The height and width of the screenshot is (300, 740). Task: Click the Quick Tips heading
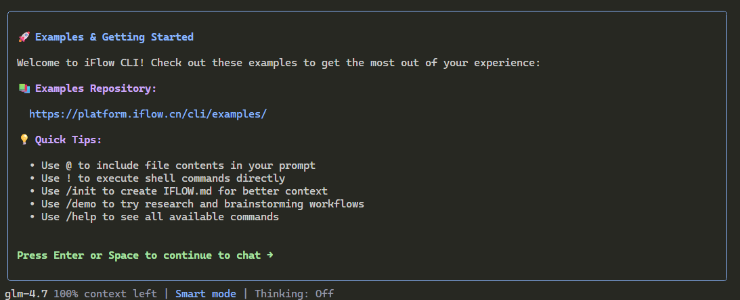(68, 140)
